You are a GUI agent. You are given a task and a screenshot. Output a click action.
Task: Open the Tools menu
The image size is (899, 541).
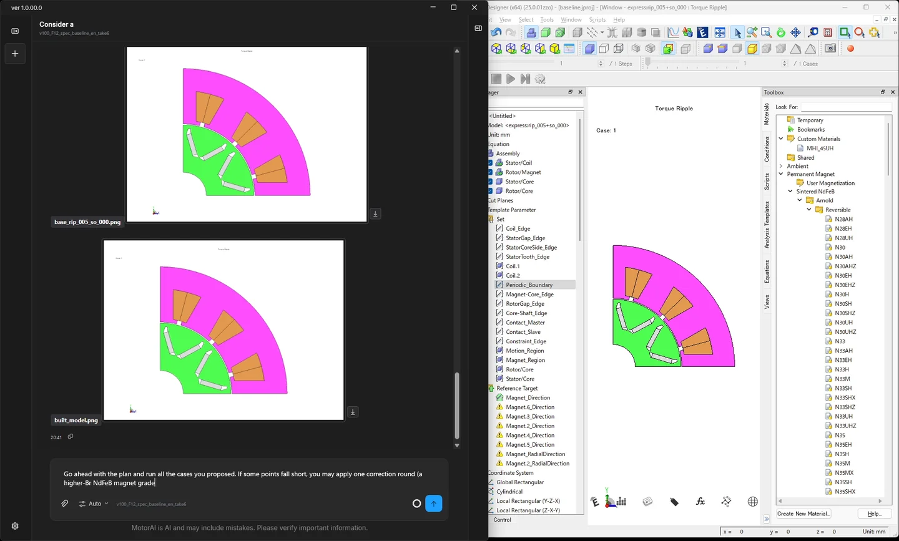(x=547, y=20)
